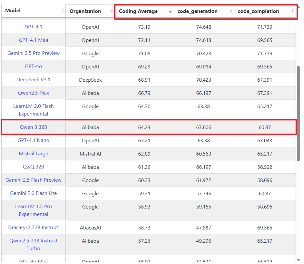Select the 56.522 value in QwQ 32B row
Image resolution: width=304 pixels, height=264 pixels.
pyautogui.click(x=265, y=167)
